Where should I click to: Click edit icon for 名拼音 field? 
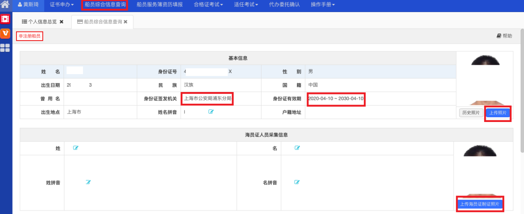tap(297, 182)
